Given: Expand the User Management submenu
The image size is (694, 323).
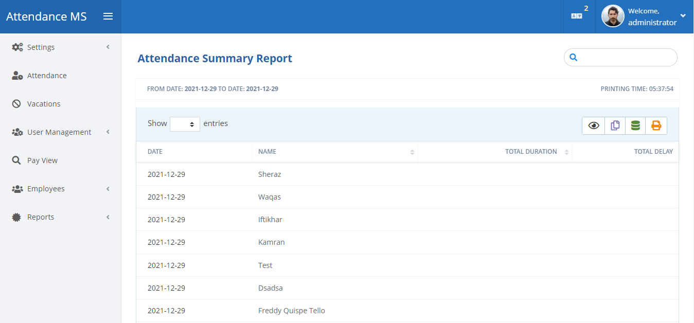Looking at the screenshot, I should coord(60,132).
